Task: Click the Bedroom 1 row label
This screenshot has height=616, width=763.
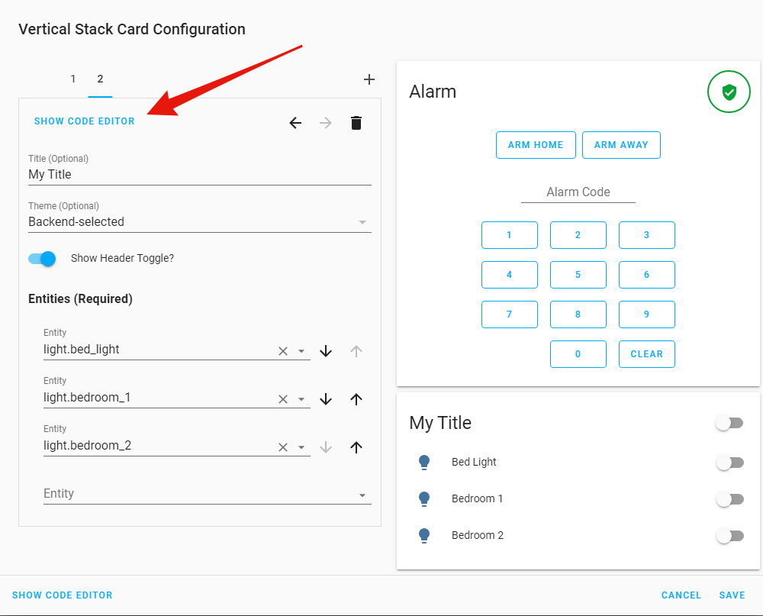Action: [477, 498]
